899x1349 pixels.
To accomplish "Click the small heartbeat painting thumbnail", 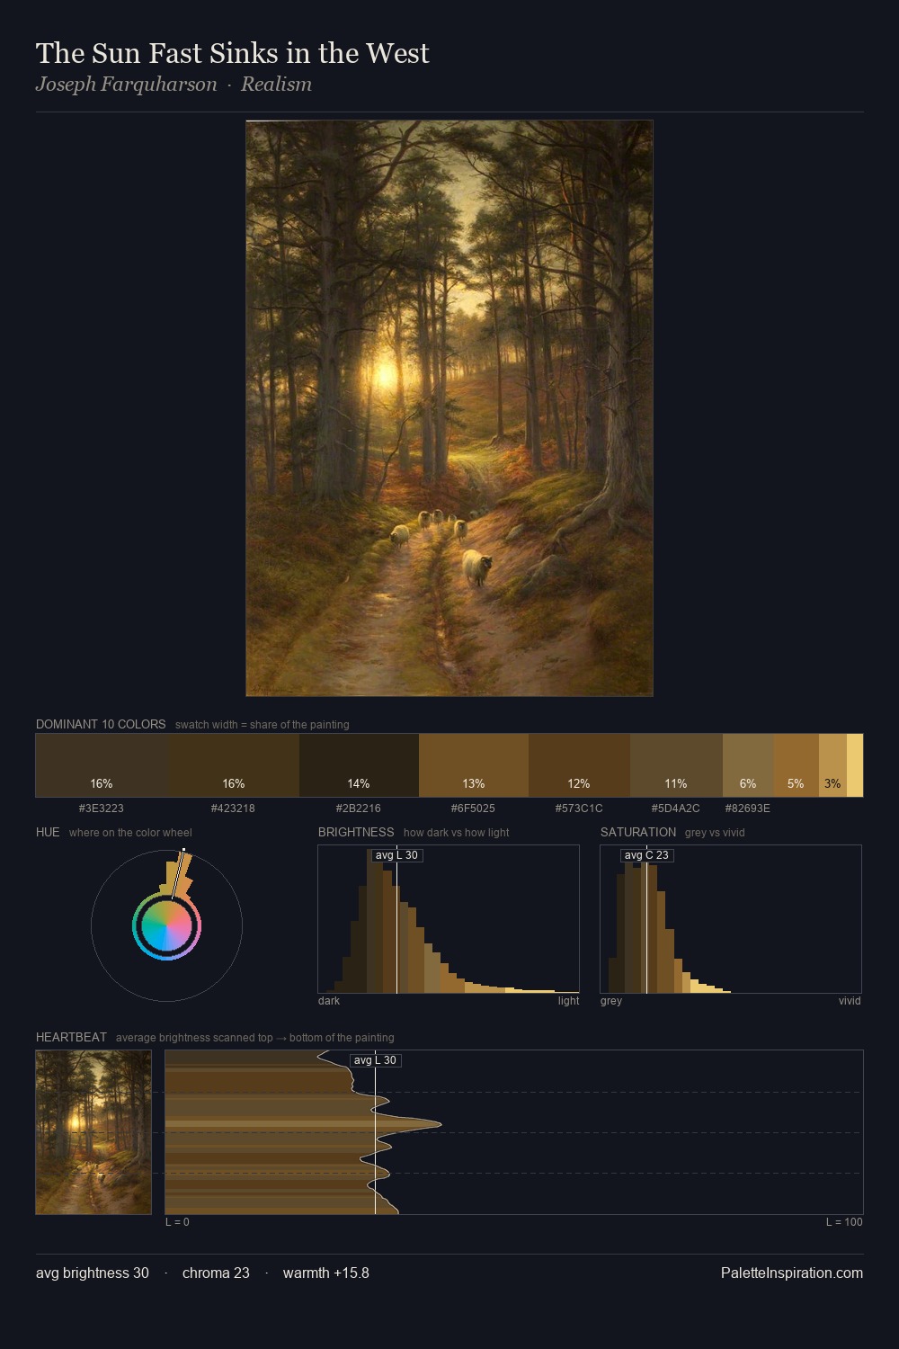I will [x=93, y=1132].
